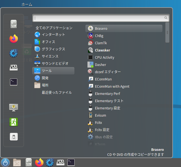Open Elementary テスト

point(124,101)
